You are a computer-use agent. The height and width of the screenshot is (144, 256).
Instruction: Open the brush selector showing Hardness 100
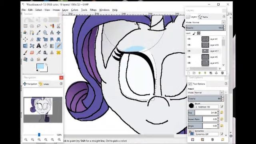[x=191, y=106]
